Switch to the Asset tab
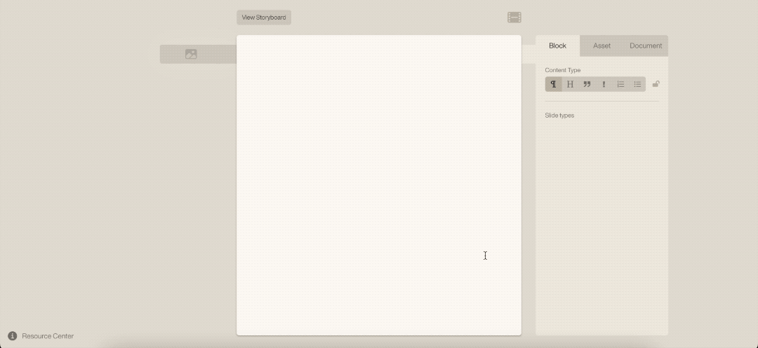Image resolution: width=758 pixels, height=348 pixels. click(602, 46)
